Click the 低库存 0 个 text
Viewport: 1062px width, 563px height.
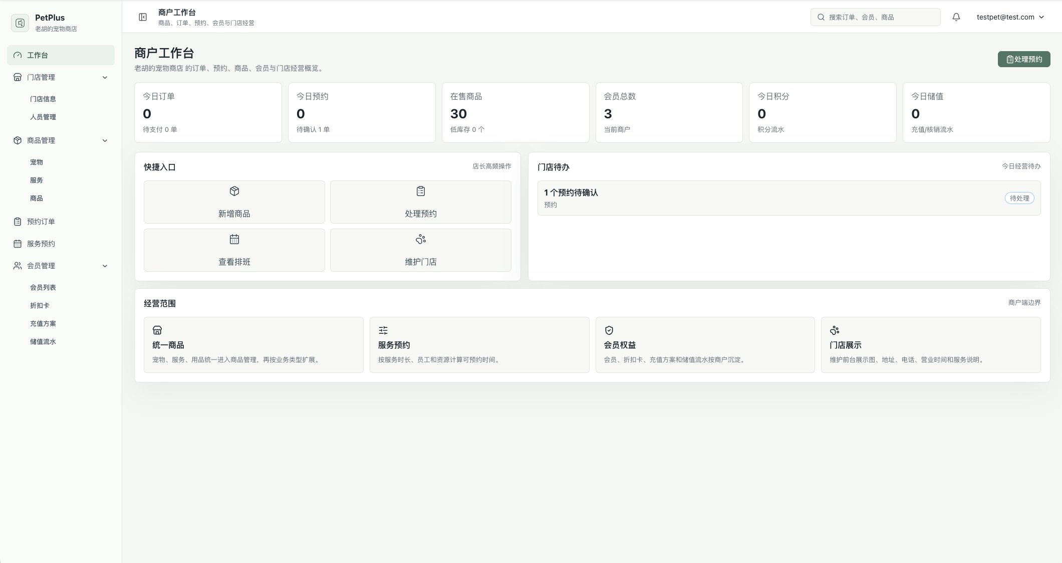point(467,129)
